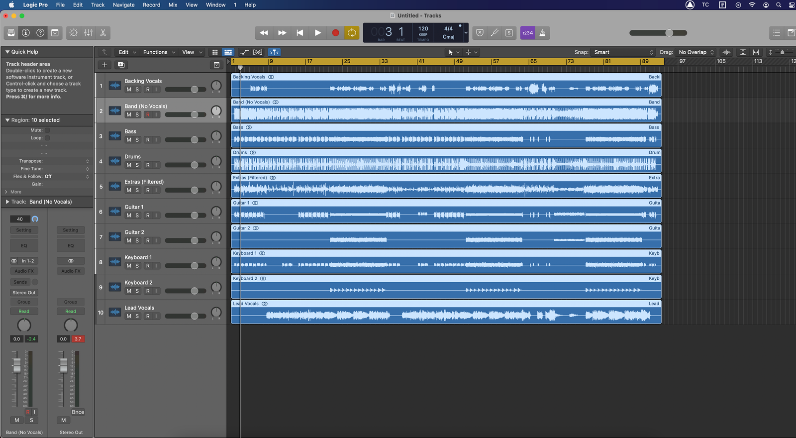Click the Metronome icon
796x438 pixels.
tap(543, 33)
